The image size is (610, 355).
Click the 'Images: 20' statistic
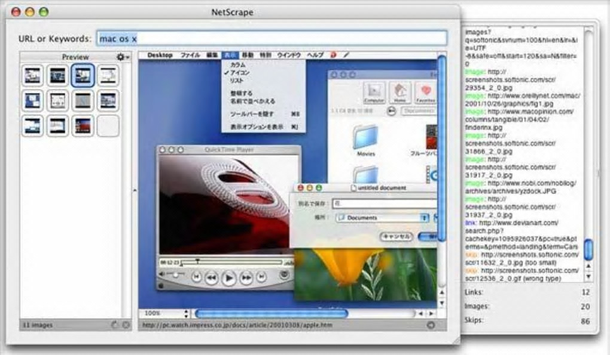527,307
